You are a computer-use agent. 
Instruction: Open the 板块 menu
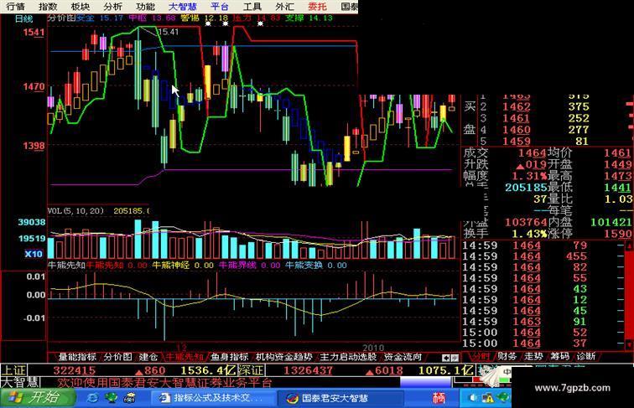pos(80,6)
